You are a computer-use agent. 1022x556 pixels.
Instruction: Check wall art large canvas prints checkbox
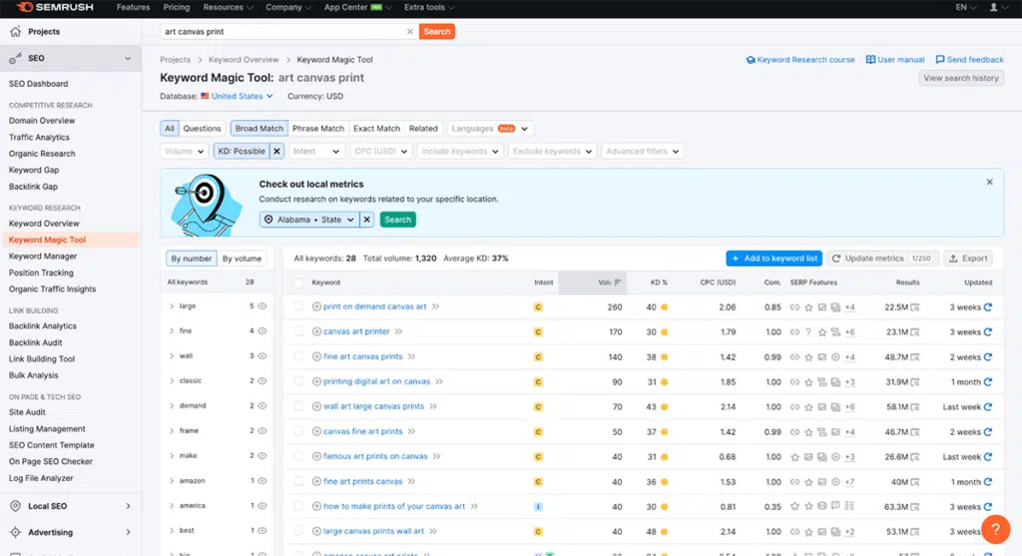click(298, 406)
